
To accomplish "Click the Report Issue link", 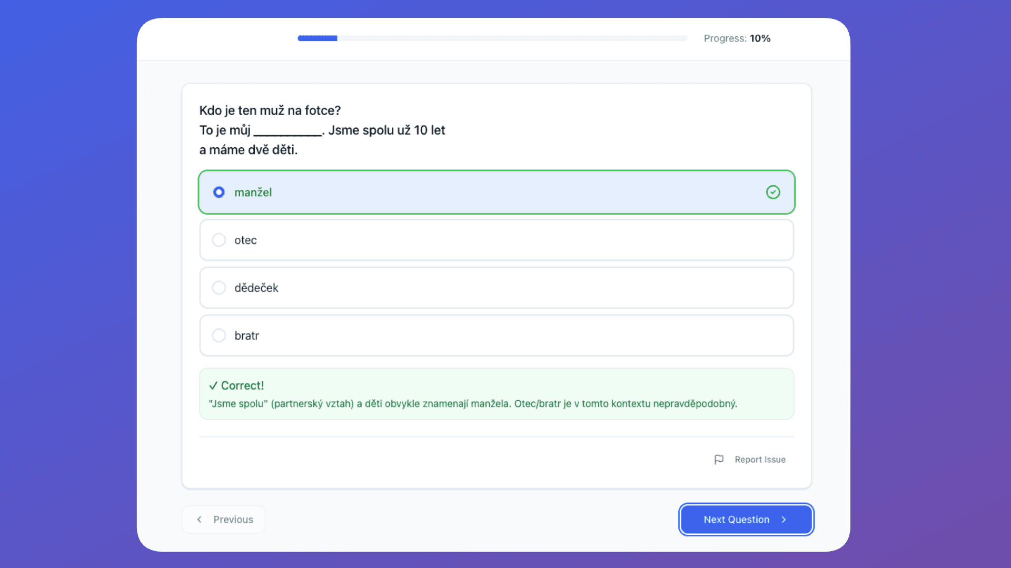I will pos(759,459).
